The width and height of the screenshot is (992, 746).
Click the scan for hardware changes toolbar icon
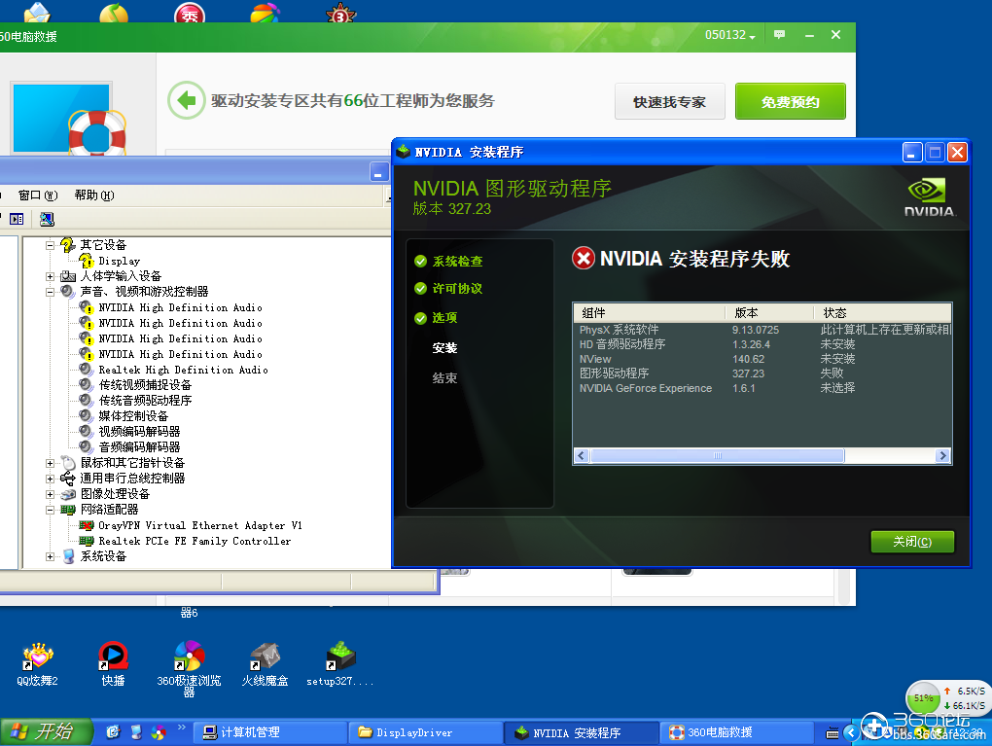(47, 219)
